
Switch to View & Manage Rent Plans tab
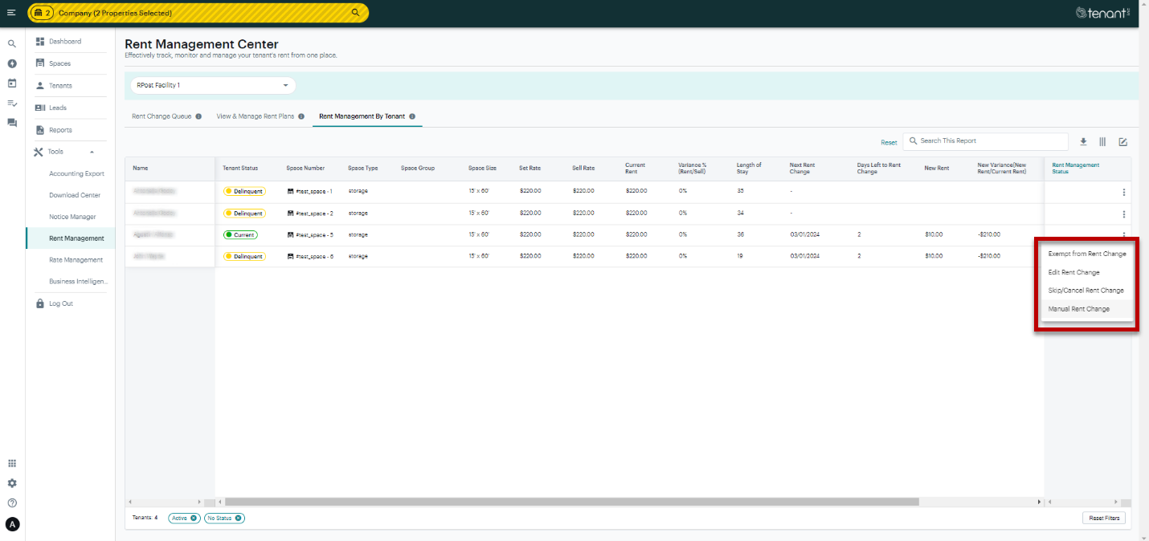click(x=255, y=116)
